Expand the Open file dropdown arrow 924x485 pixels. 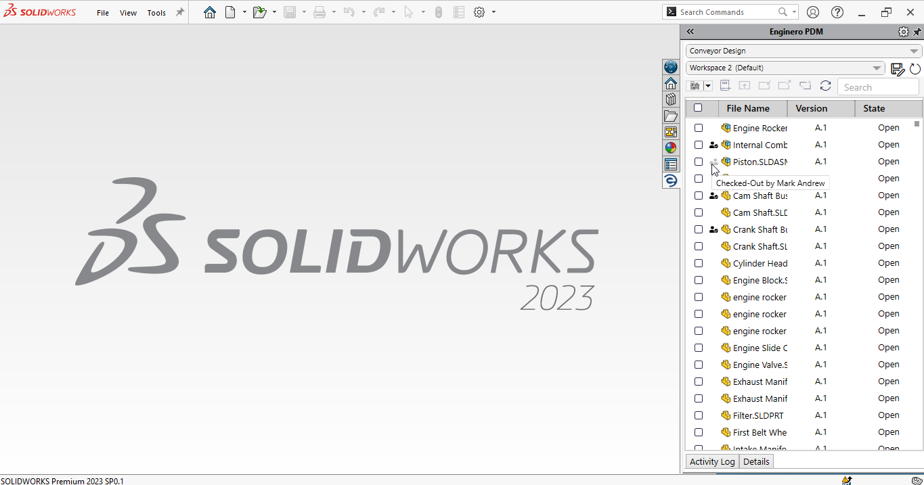click(274, 12)
